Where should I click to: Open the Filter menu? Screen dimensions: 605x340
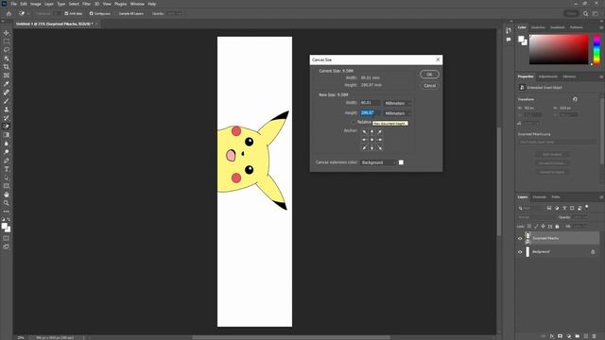click(x=86, y=4)
